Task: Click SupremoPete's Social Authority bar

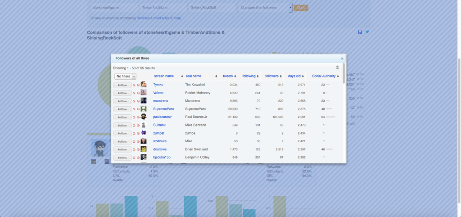Action: coord(329,109)
